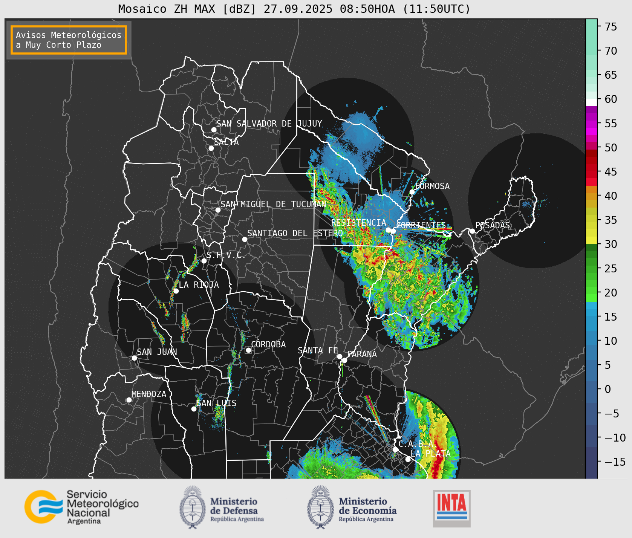This screenshot has width=632, height=538.
Task: Click the Avisos Meteorológicos a Muy Corto Plazo box
Action: [69, 40]
